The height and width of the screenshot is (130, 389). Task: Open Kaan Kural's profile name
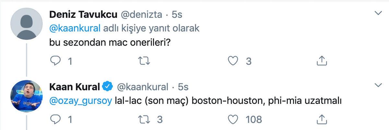click(75, 86)
